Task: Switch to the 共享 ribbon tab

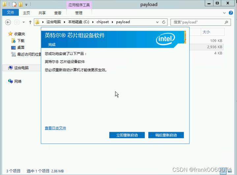Action: pyautogui.click(x=42, y=13)
